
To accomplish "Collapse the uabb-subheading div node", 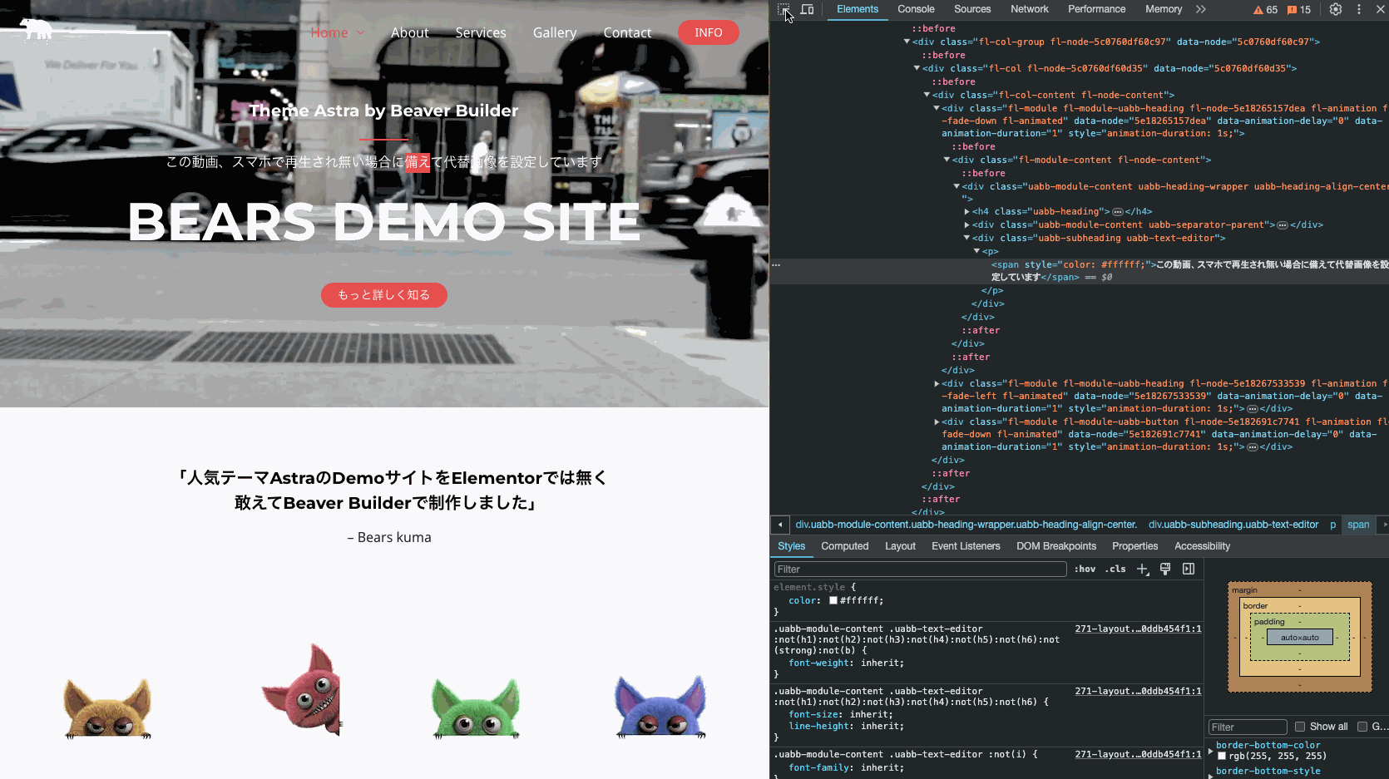I will click(966, 239).
